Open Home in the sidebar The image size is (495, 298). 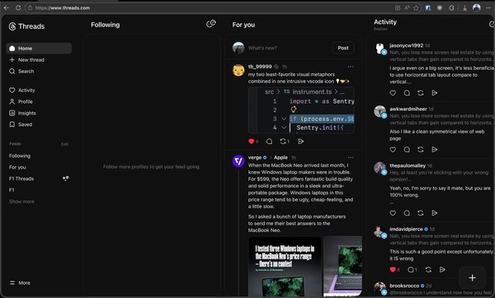coord(39,49)
